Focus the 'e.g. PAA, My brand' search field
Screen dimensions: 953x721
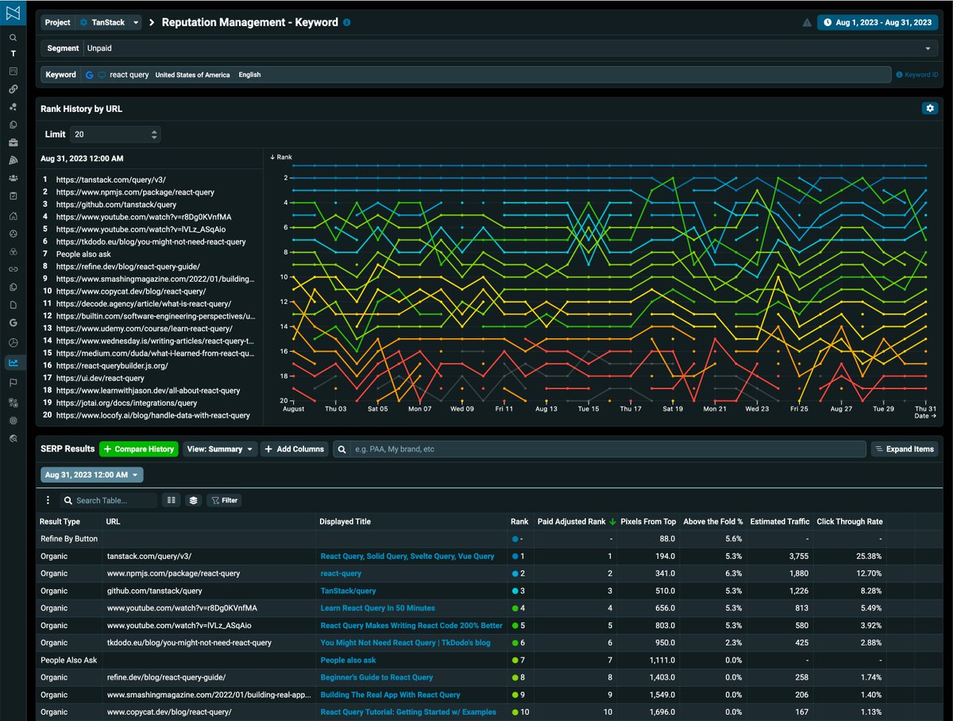click(x=608, y=449)
